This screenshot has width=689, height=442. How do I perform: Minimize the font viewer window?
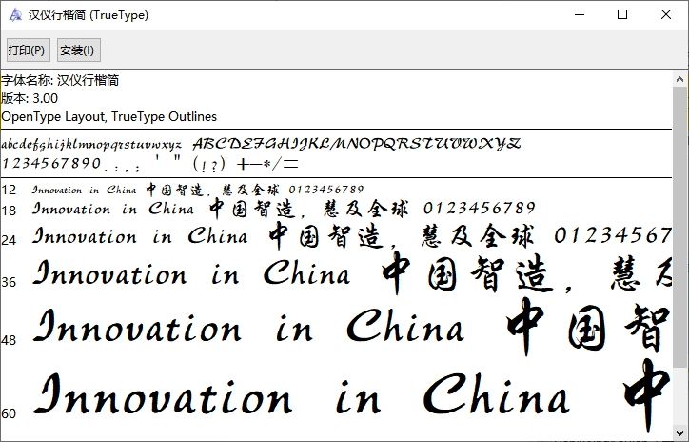click(580, 14)
